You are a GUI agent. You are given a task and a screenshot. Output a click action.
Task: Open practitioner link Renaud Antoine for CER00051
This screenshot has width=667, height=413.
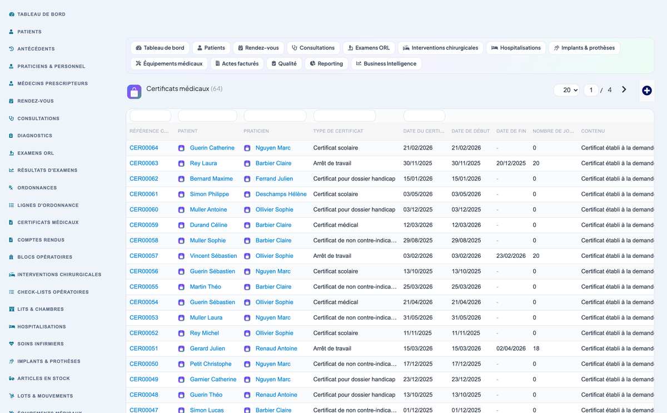point(276,349)
